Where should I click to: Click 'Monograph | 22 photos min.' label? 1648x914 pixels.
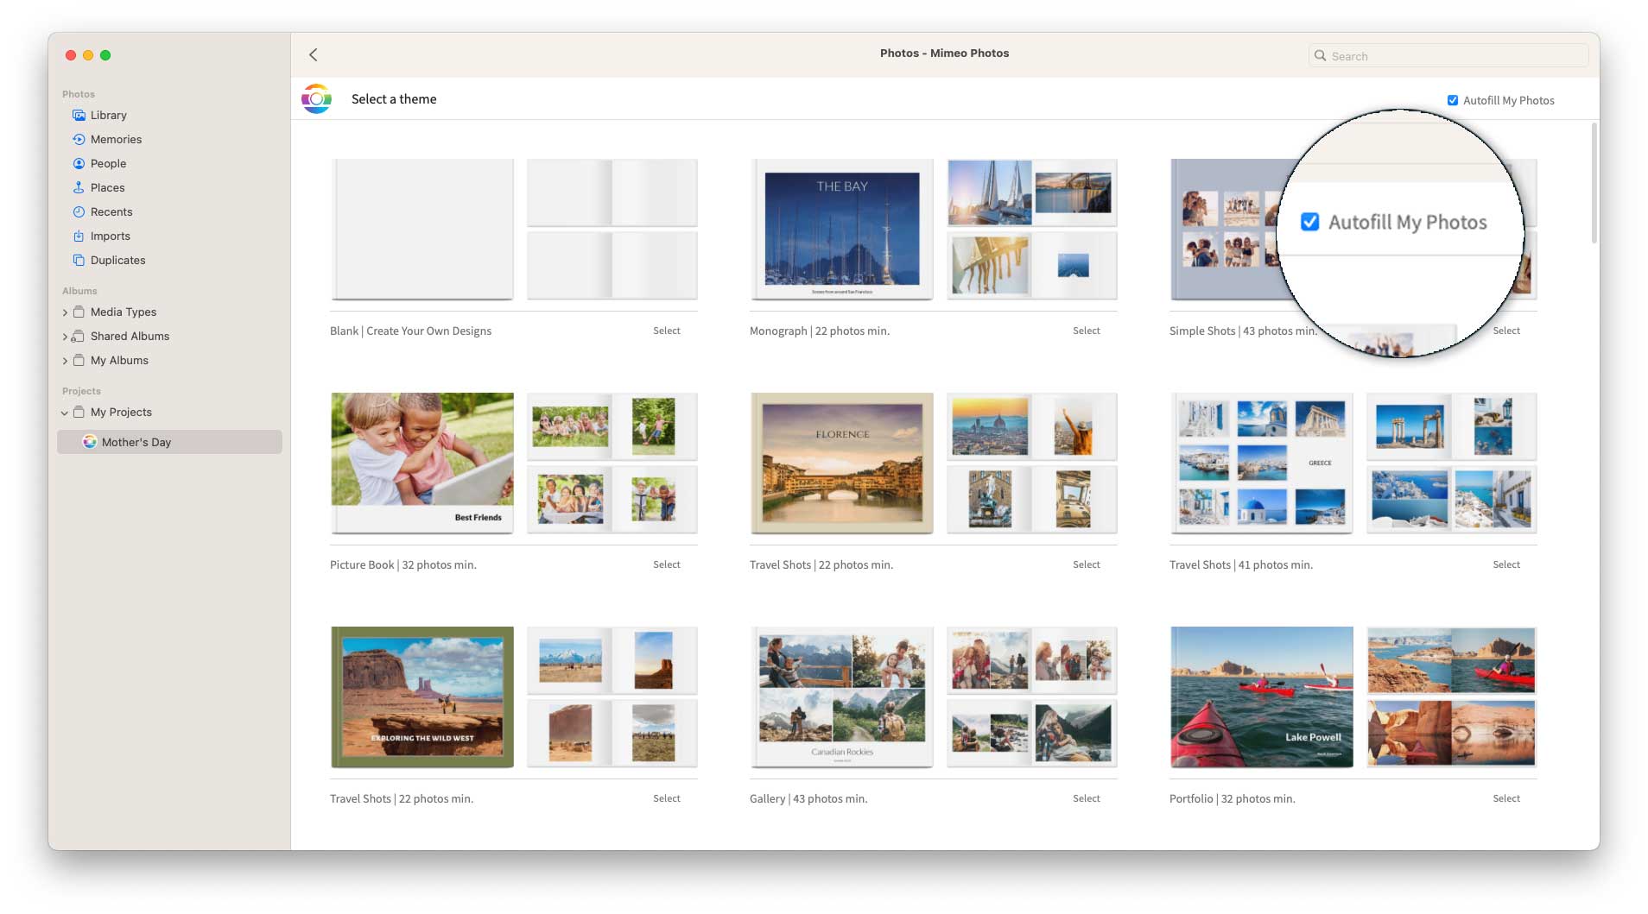click(x=820, y=331)
